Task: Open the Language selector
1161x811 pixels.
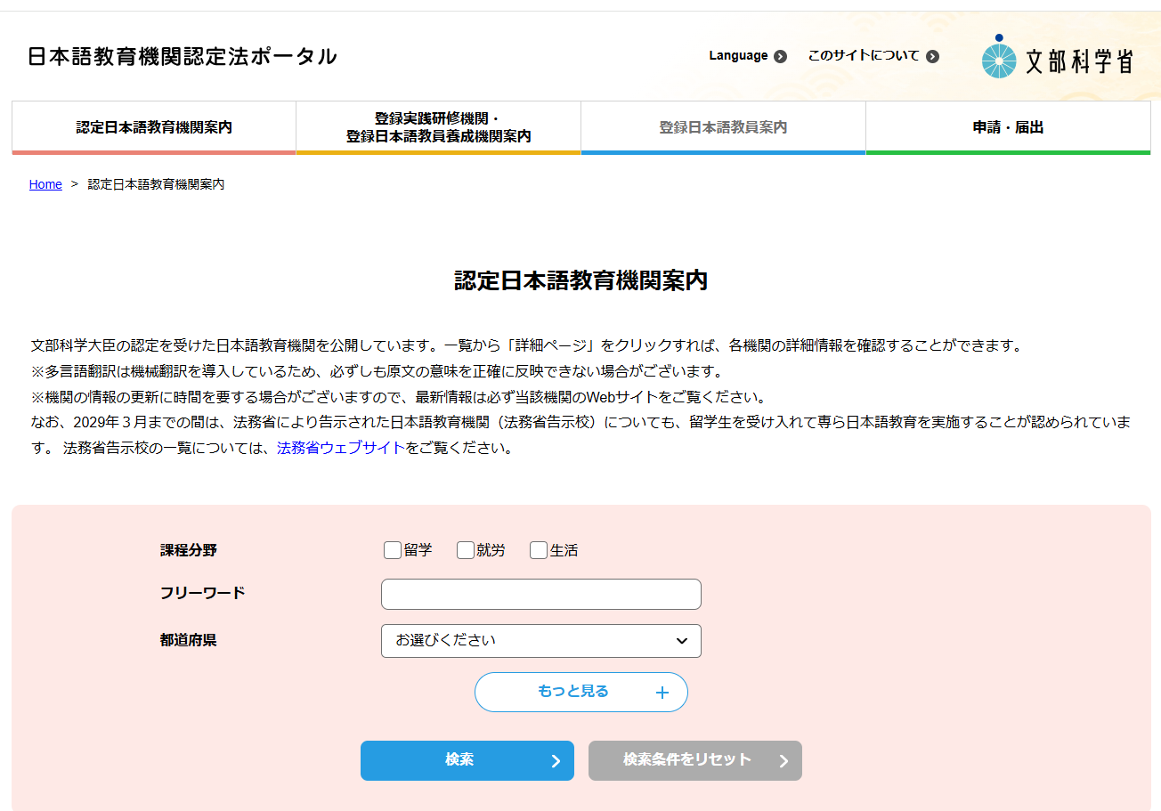Action: click(x=738, y=56)
